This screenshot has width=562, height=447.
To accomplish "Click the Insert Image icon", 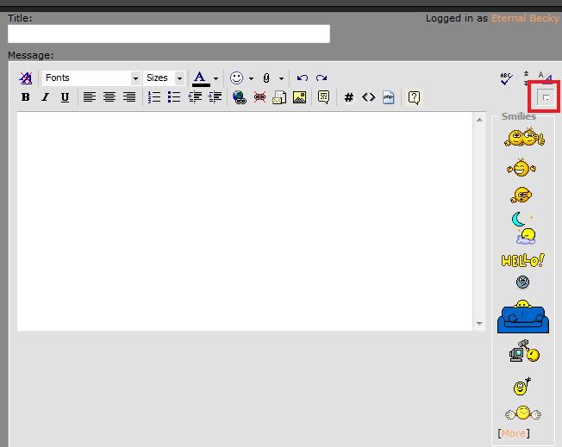I will point(299,97).
